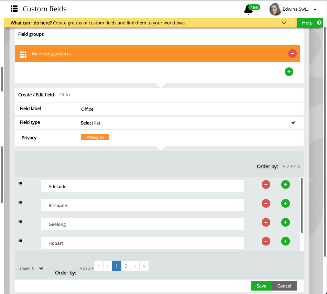This screenshot has height=294, width=327.
Task: Open the Show 5 rows dropdown
Action: point(37,268)
